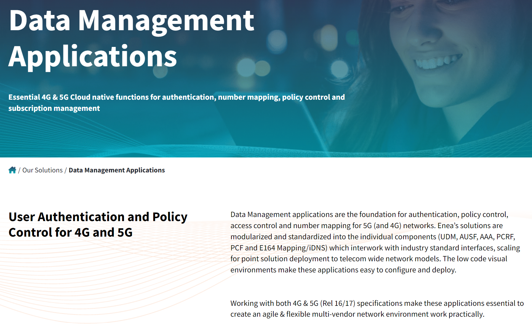Image resolution: width=532 pixels, height=324 pixels.
Task: Click the first slash separator after the home icon
Action: pos(19,170)
